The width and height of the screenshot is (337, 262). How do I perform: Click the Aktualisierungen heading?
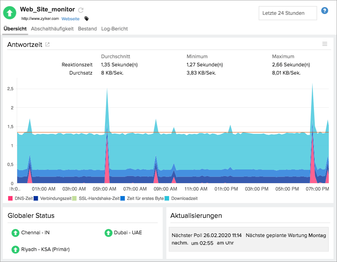pos(196,216)
